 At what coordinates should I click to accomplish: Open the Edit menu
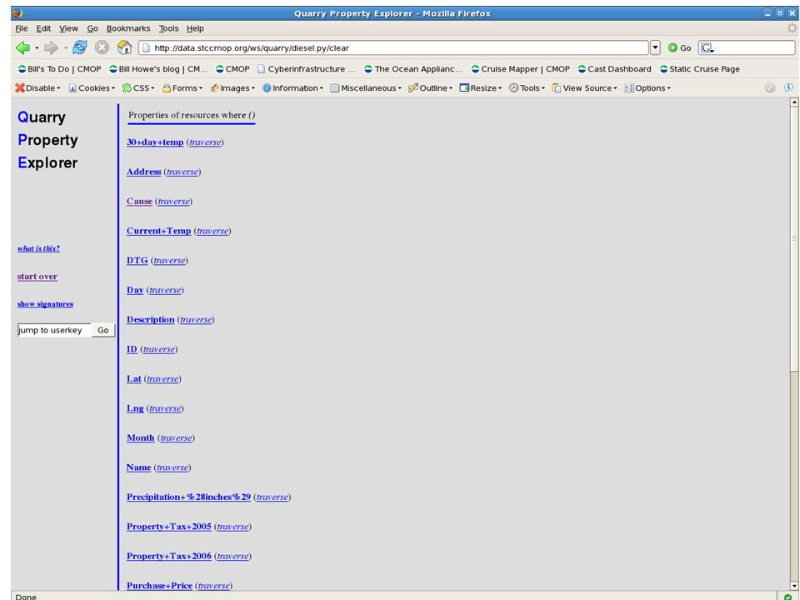(43, 28)
